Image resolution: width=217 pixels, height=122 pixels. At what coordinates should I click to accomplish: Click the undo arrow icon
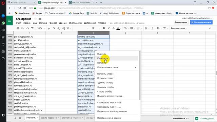[x=23, y=28]
